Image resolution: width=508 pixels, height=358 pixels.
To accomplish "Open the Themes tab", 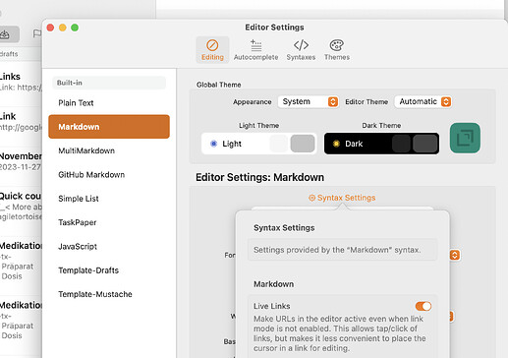I will [x=337, y=50].
